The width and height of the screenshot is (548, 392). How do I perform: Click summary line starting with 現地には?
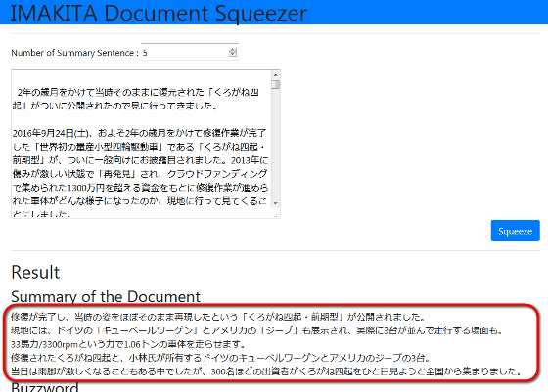[256, 330]
